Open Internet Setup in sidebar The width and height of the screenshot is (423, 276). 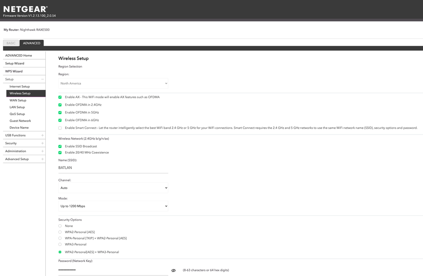point(20,86)
